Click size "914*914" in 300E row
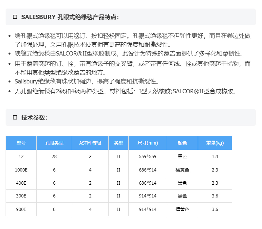The image size is (262, 229). pyautogui.click(x=148, y=196)
